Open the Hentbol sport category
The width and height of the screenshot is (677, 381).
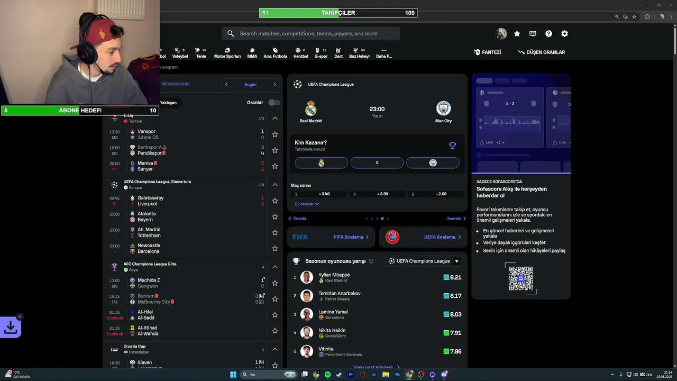pyautogui.click(x=300, y=53)
